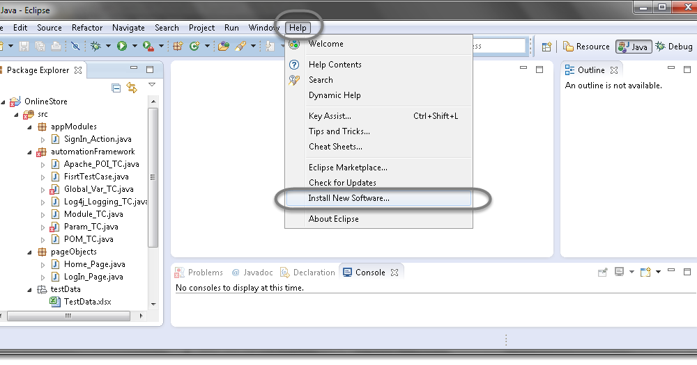Click the Save All toolbar icon
The image size is (697, 365).
(x=40, y=46)
